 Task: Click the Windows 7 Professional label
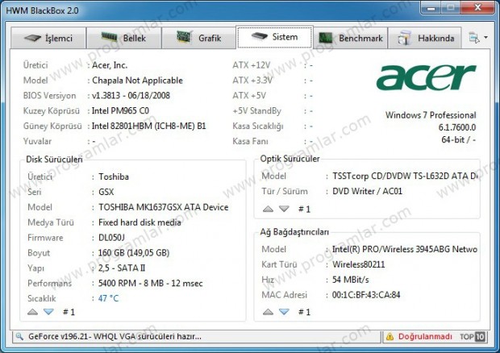[x=431, y=115]
